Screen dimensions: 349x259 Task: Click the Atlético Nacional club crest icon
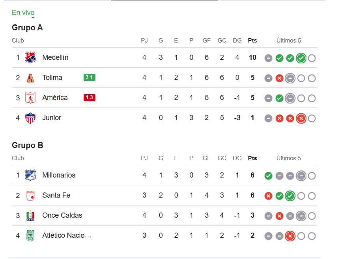(x=30, y=235)
